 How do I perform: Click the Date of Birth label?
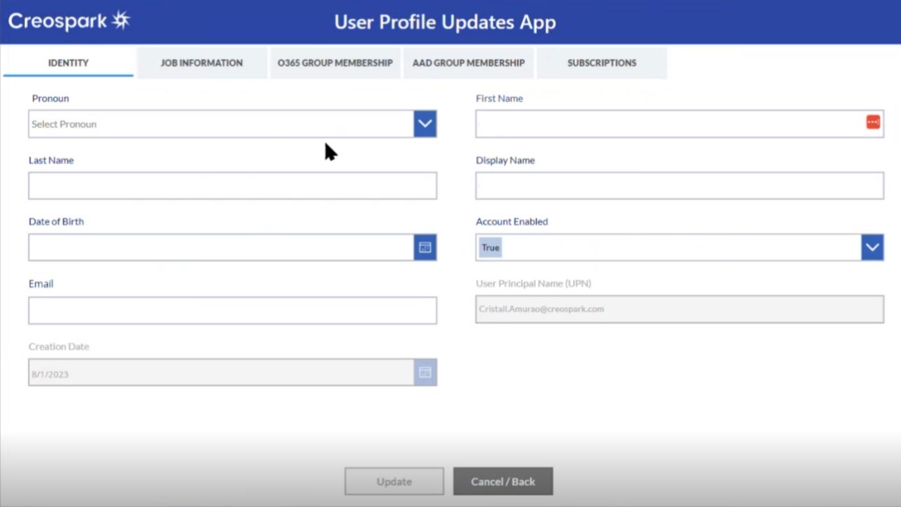click(56, 221)
